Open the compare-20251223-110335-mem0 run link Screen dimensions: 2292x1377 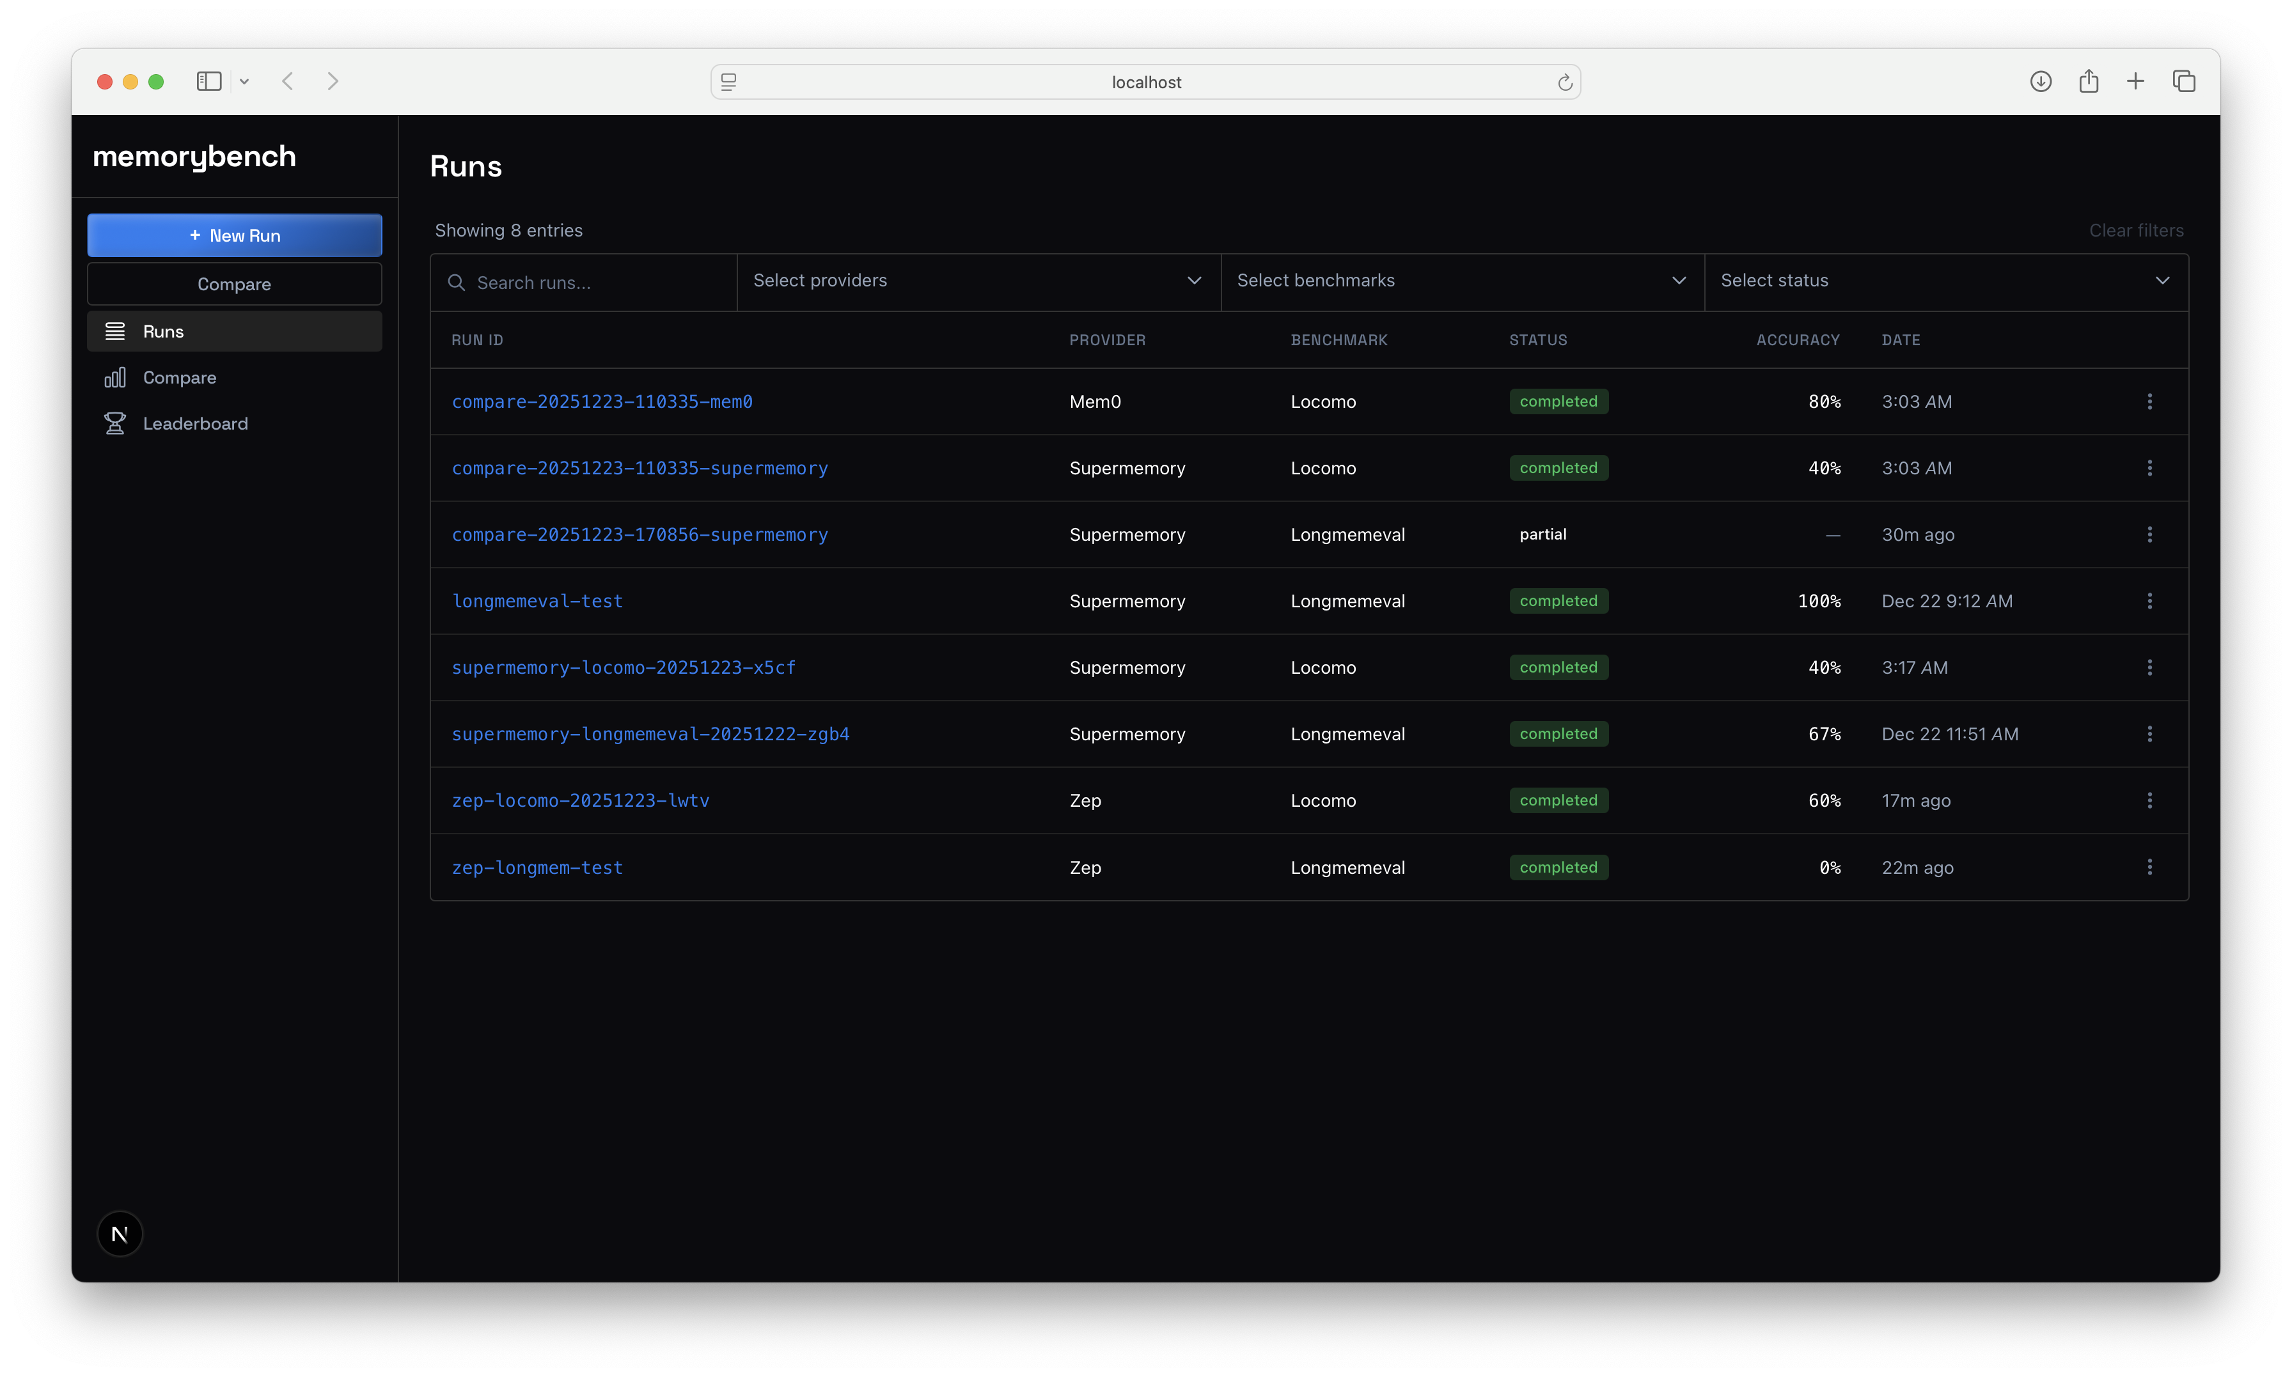[x=602, y=401]
